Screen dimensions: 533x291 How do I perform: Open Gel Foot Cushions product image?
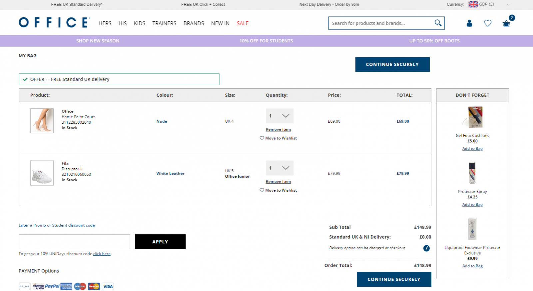[x=472, y=117]
